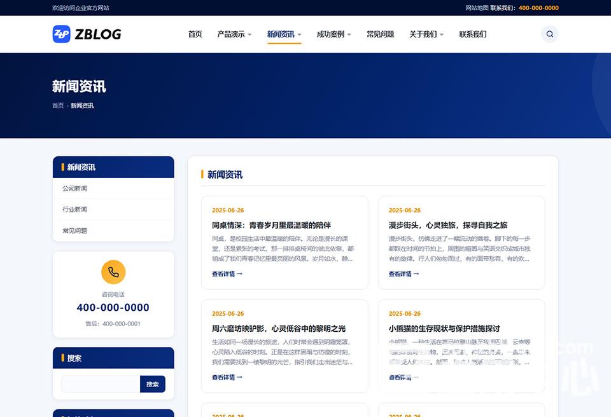This screenshot has width=611, height=417.
Task: Click the 售后：400-000-0001 text
Action: (x=113, y=324)
